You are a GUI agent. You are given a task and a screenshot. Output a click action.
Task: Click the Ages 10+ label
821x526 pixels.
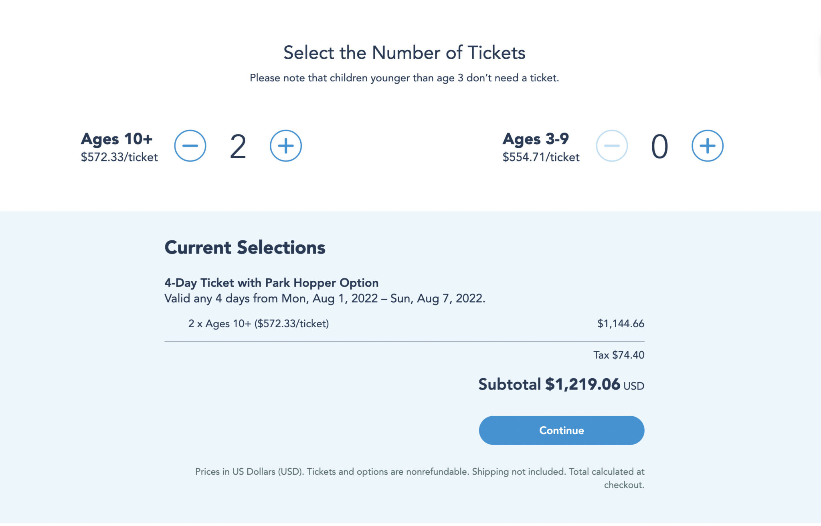(x=117, y=139)
